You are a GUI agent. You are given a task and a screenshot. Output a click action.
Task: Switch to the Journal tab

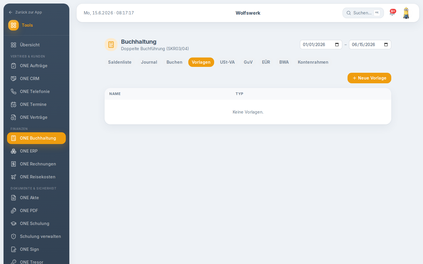[x=149, y=62]
